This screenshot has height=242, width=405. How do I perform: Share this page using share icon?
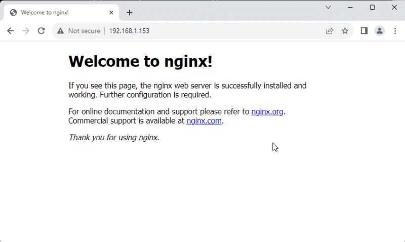pyautogui.click(x=330, y=31)
